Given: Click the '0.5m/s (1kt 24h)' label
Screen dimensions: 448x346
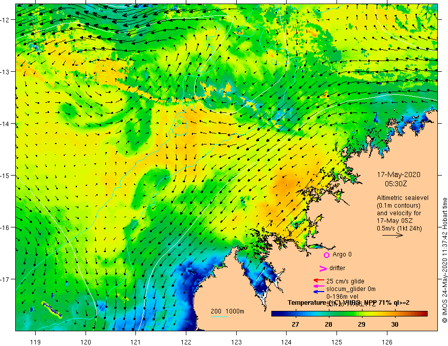Looking at the screenshot, I should 399,228.
